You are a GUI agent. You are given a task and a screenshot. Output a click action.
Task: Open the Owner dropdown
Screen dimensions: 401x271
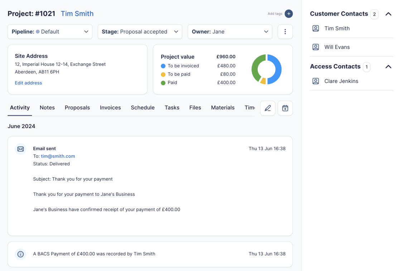click(x=230, y=32)
